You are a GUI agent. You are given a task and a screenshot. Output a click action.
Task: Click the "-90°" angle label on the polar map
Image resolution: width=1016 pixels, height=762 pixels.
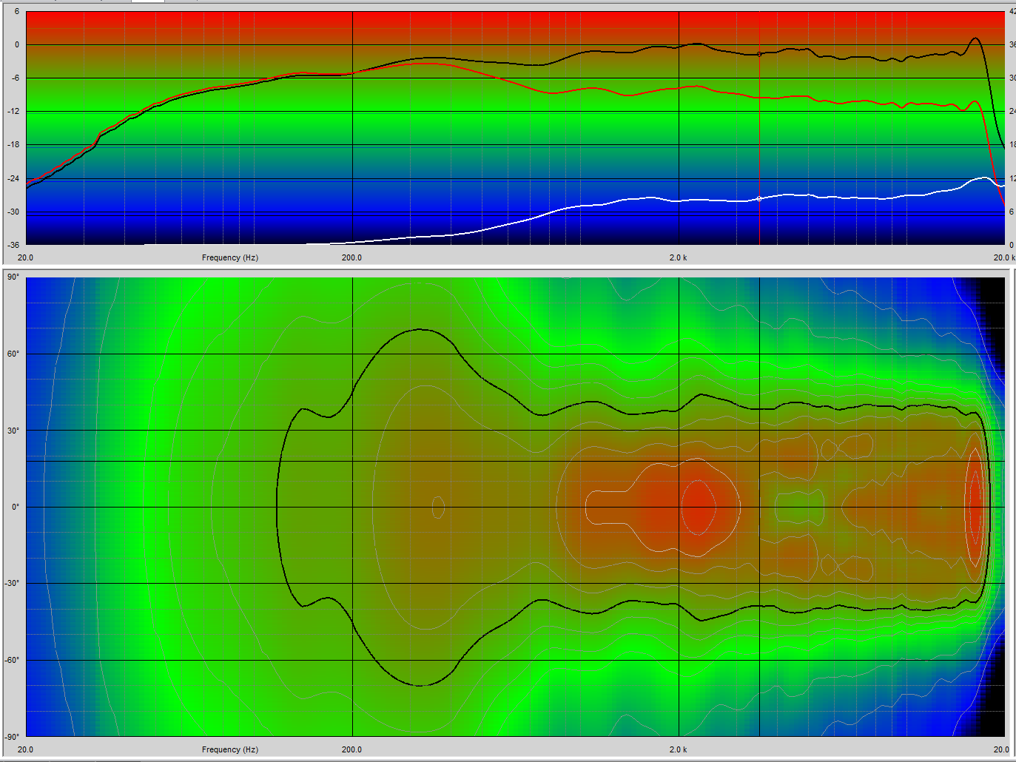point(13,737)
